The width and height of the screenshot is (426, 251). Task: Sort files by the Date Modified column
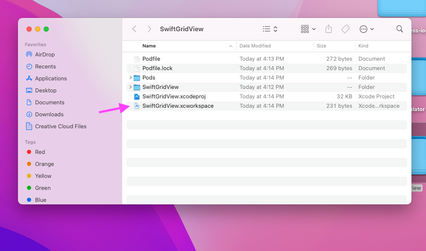pos(254,46)
